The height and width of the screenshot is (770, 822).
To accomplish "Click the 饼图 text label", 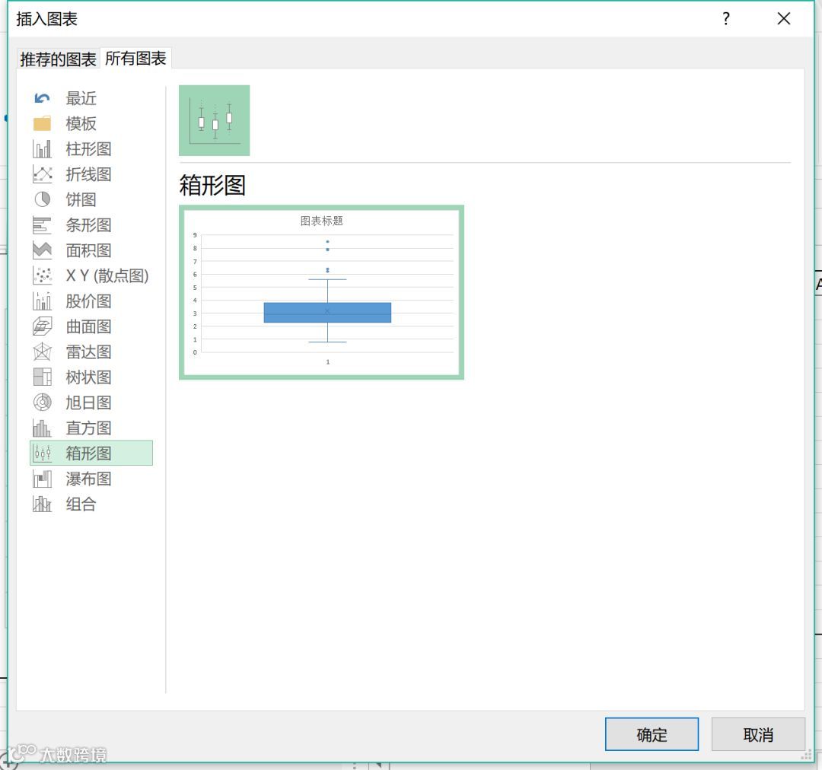I will click(81, 199).
